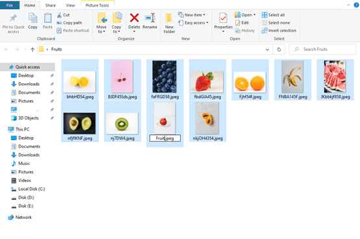Viewport: 360px width, 239px height.
Task: Open Disk (E:) in sidebar
Action: tap(26, 206)
